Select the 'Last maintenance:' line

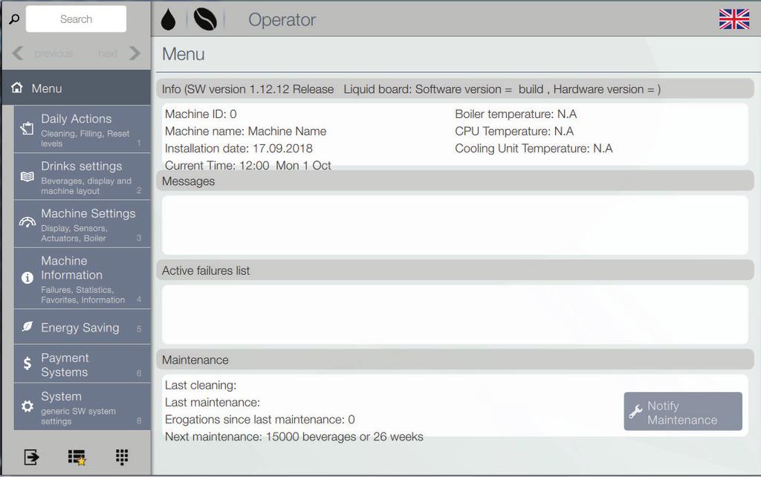click(x=213, y=402)
